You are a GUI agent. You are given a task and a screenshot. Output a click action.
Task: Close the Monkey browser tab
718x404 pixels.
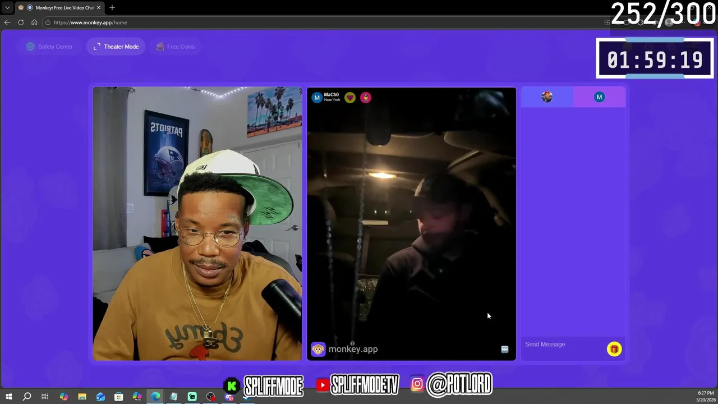(x=99, y=8)
